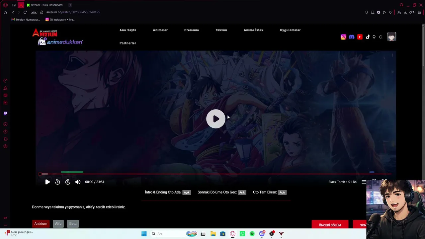Open the TikTok icon

pos(368,37)
